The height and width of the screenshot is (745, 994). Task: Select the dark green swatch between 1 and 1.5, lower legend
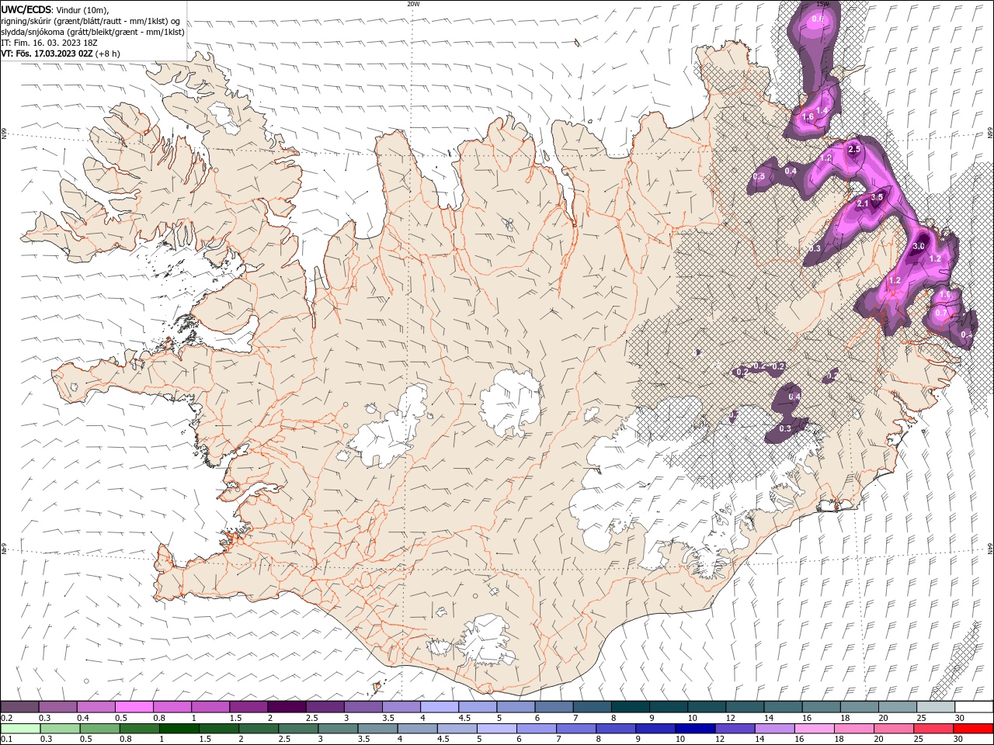179,729
